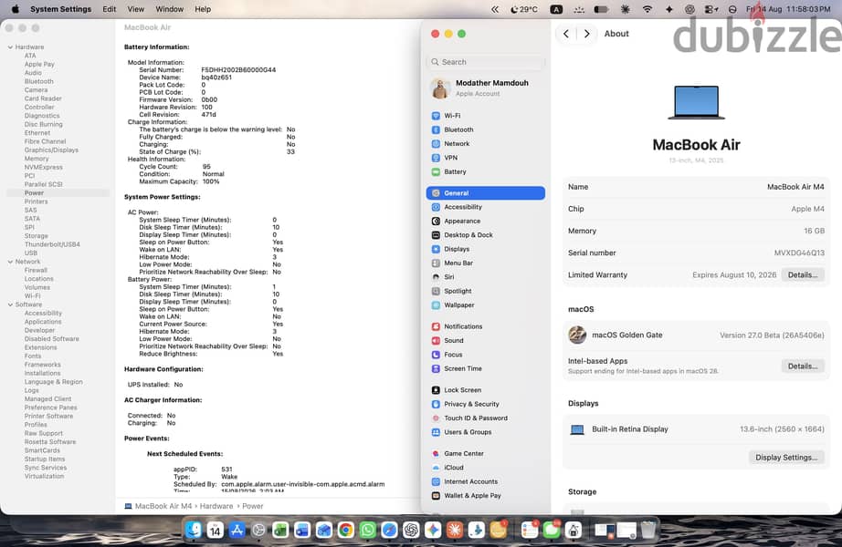Collapse the Software tree in System Information
842x547 pixels.
point(10,304)
